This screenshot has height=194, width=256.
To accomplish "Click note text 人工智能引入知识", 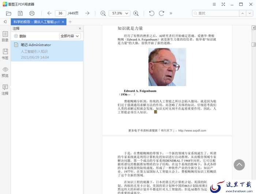I will pos(34,52).
